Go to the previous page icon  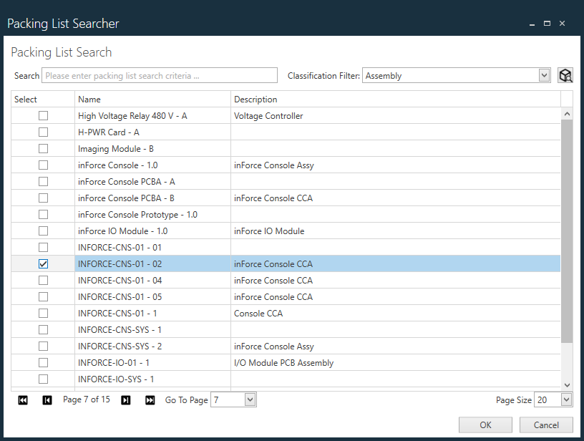click(x=47, y=399)
